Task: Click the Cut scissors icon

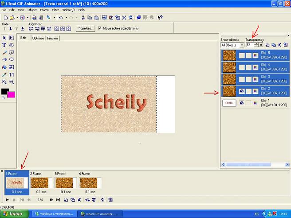Action: coord(83,18)
